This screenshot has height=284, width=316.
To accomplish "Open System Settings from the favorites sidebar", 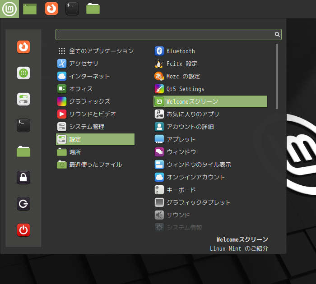I will [23, 99].
